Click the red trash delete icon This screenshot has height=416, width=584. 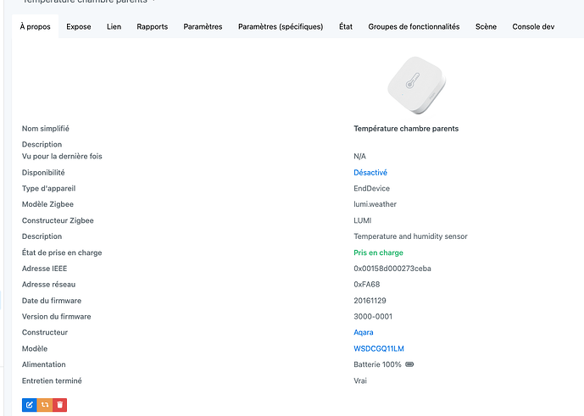[59, 404]
